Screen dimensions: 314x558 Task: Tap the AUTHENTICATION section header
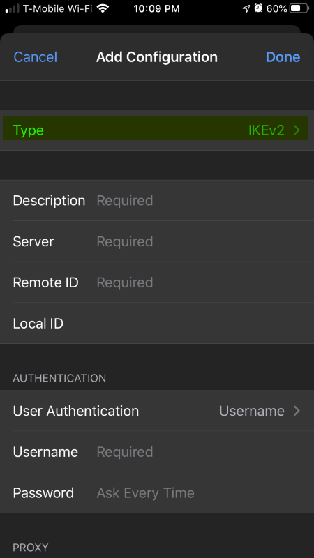pyautogui.click(x=59, y=378)
